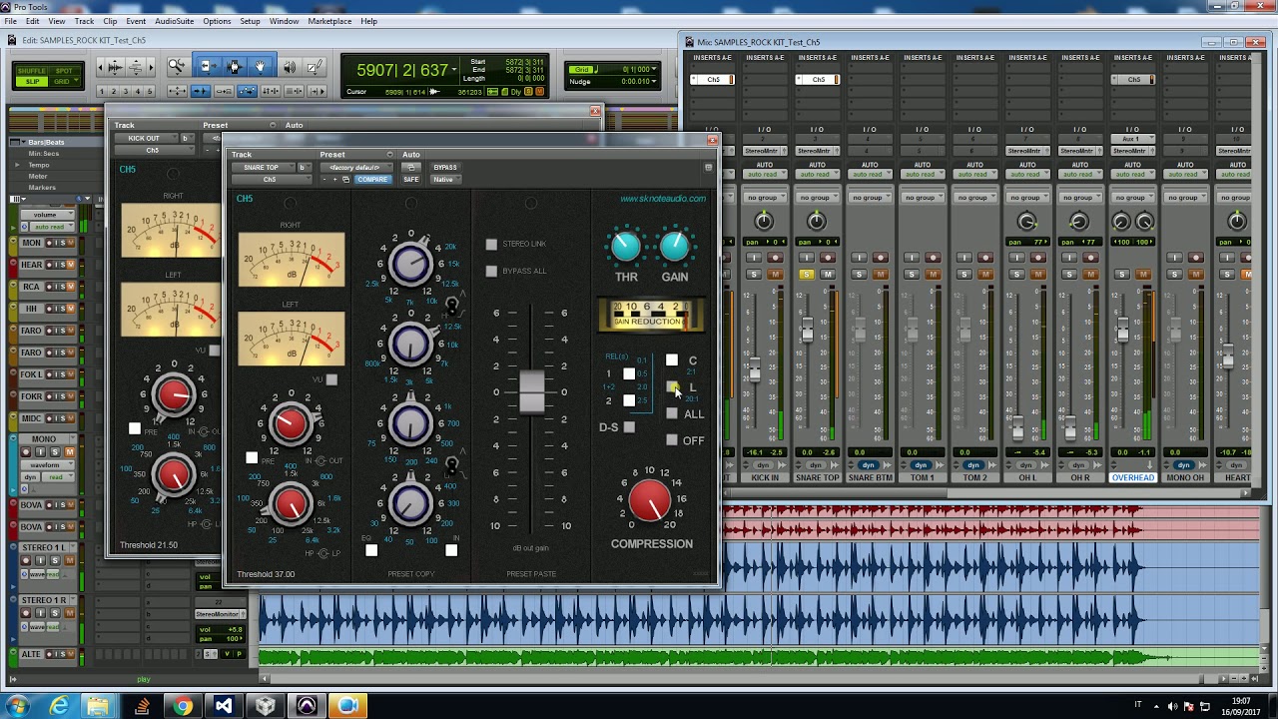Open the Ch5 insert selector dropdown in plugin

(x=272, y=180)
